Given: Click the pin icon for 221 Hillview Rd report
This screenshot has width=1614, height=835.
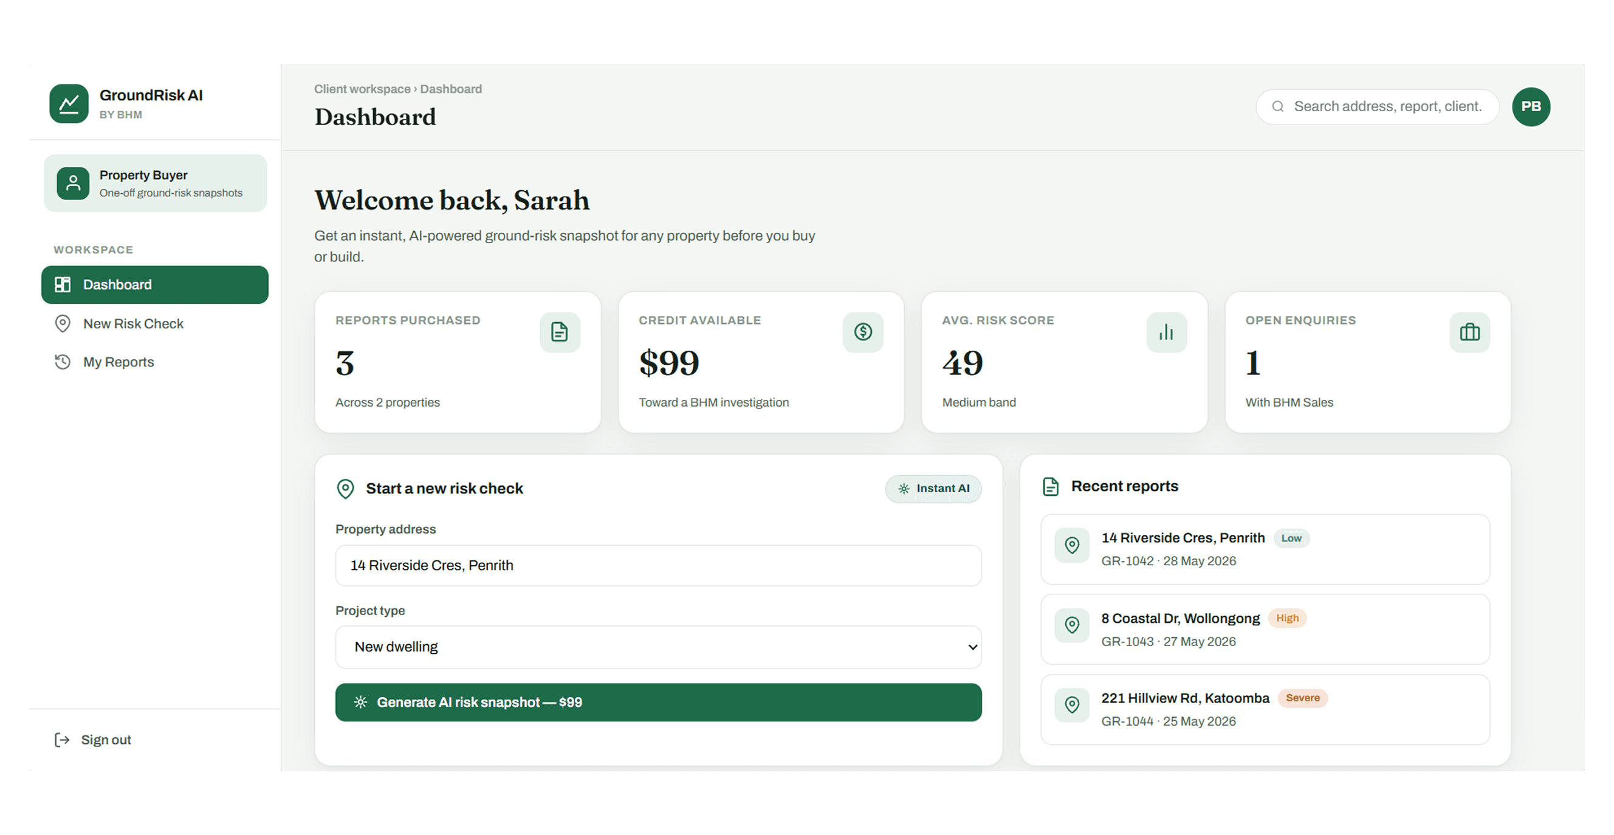Looking at the screenshot, I should 1072,706.
